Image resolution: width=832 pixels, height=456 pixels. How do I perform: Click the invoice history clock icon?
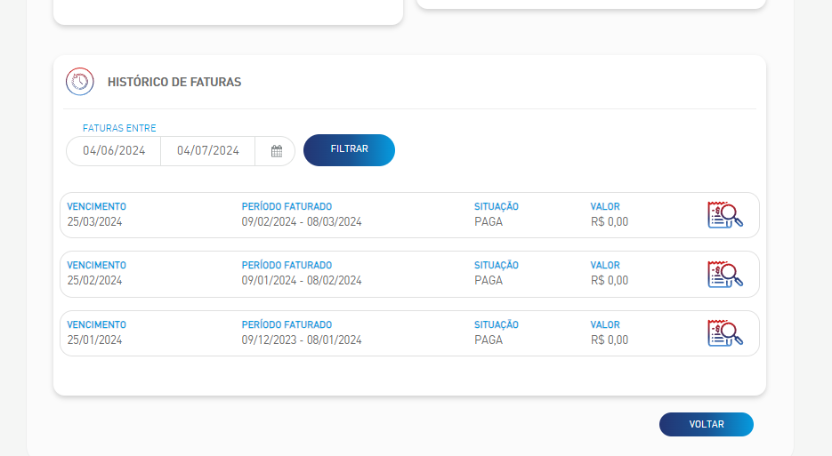tap(79, 82)
